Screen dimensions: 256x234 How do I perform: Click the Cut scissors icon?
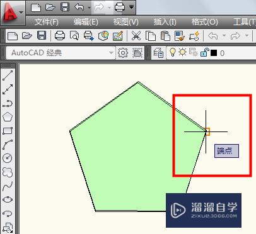tap(136, 36)
